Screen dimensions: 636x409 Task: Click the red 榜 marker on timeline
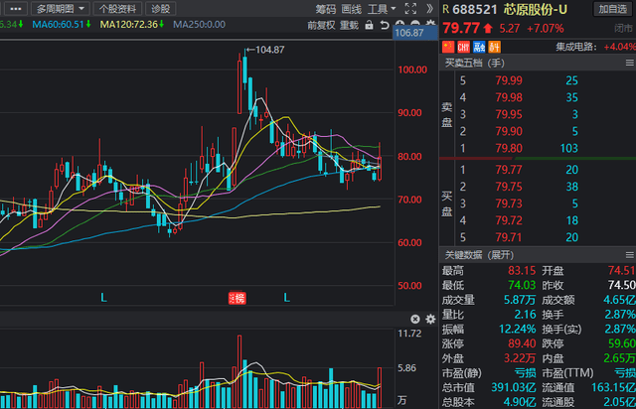tap(237, 298)
